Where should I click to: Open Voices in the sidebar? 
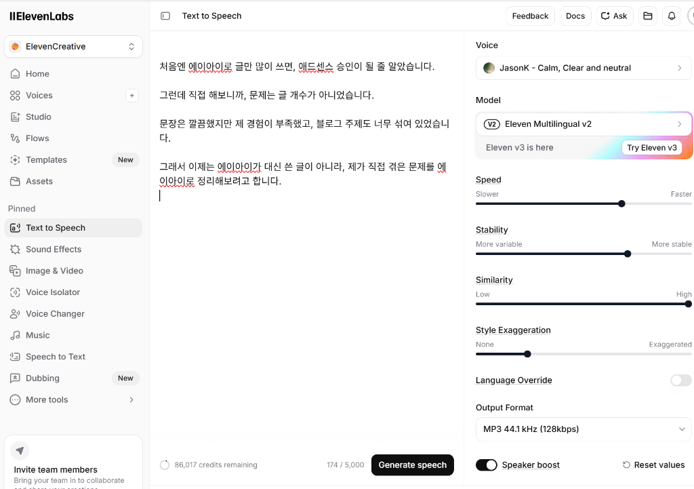tap(65, 95)
